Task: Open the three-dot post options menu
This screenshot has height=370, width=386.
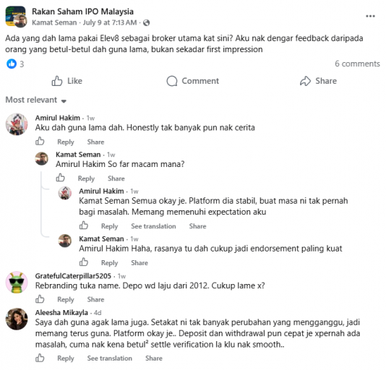Action: (x=370, y=16)
